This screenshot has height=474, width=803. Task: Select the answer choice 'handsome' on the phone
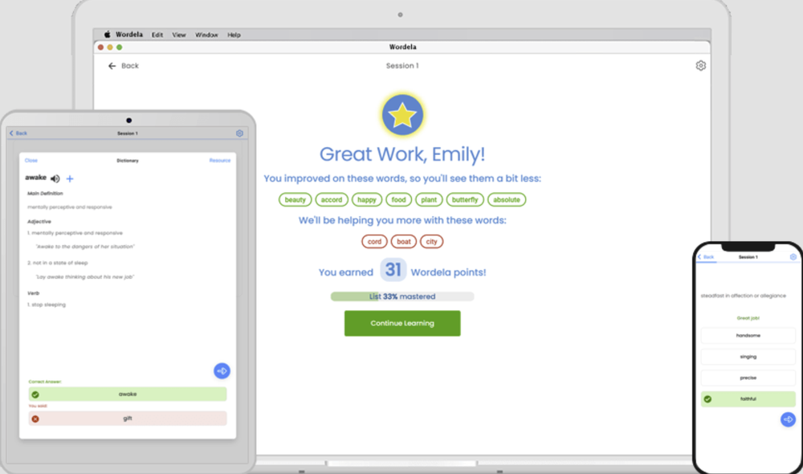[748, 336]
